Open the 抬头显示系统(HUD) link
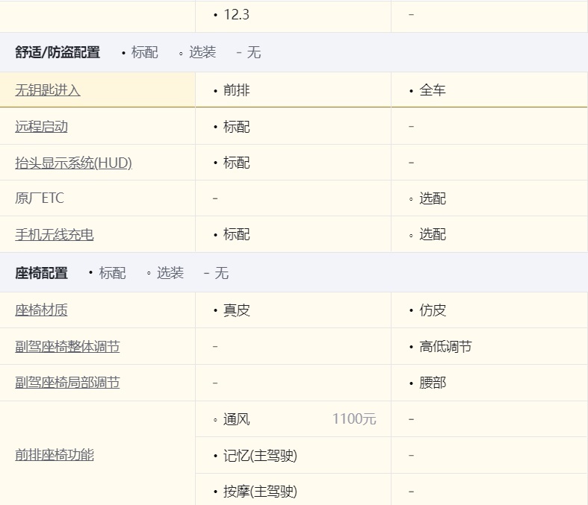 point(73,163)
